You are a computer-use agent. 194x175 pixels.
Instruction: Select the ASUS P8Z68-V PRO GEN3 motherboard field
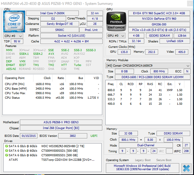(61, 122)
